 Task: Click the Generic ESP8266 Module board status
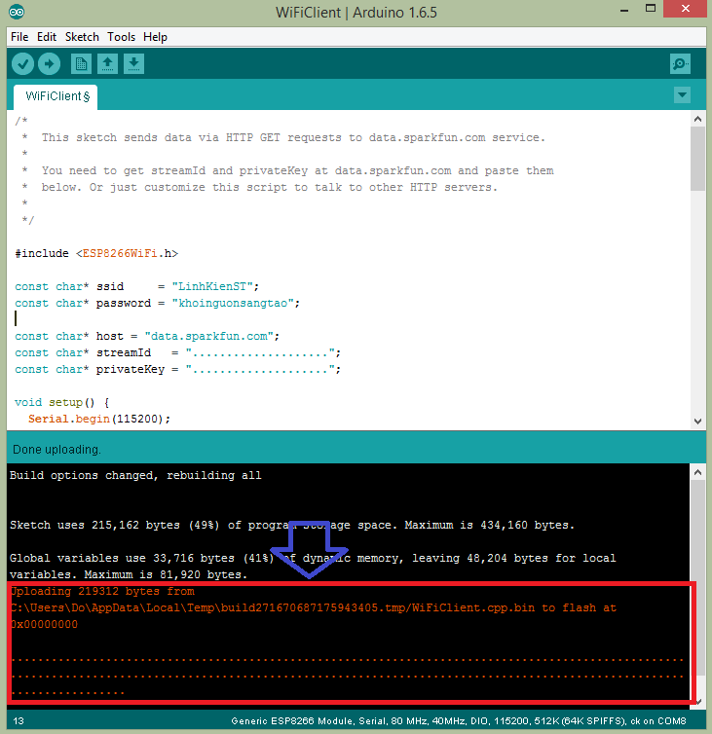pyautogui.click(x=459, y=721)
